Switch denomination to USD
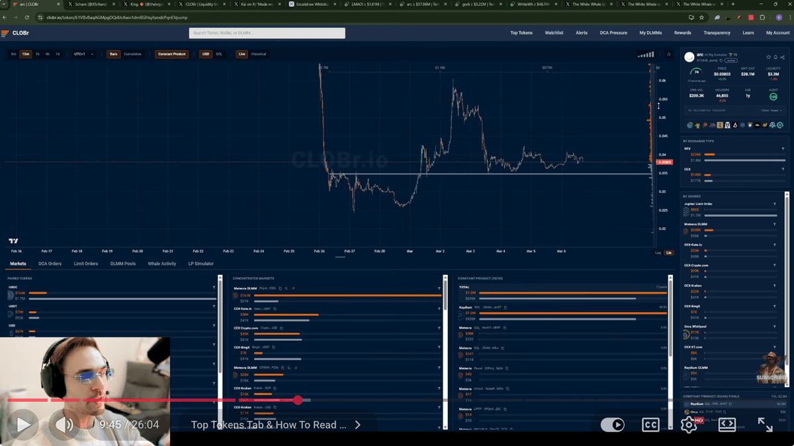Viewport: 794px width, 446px height. (206, 54)
